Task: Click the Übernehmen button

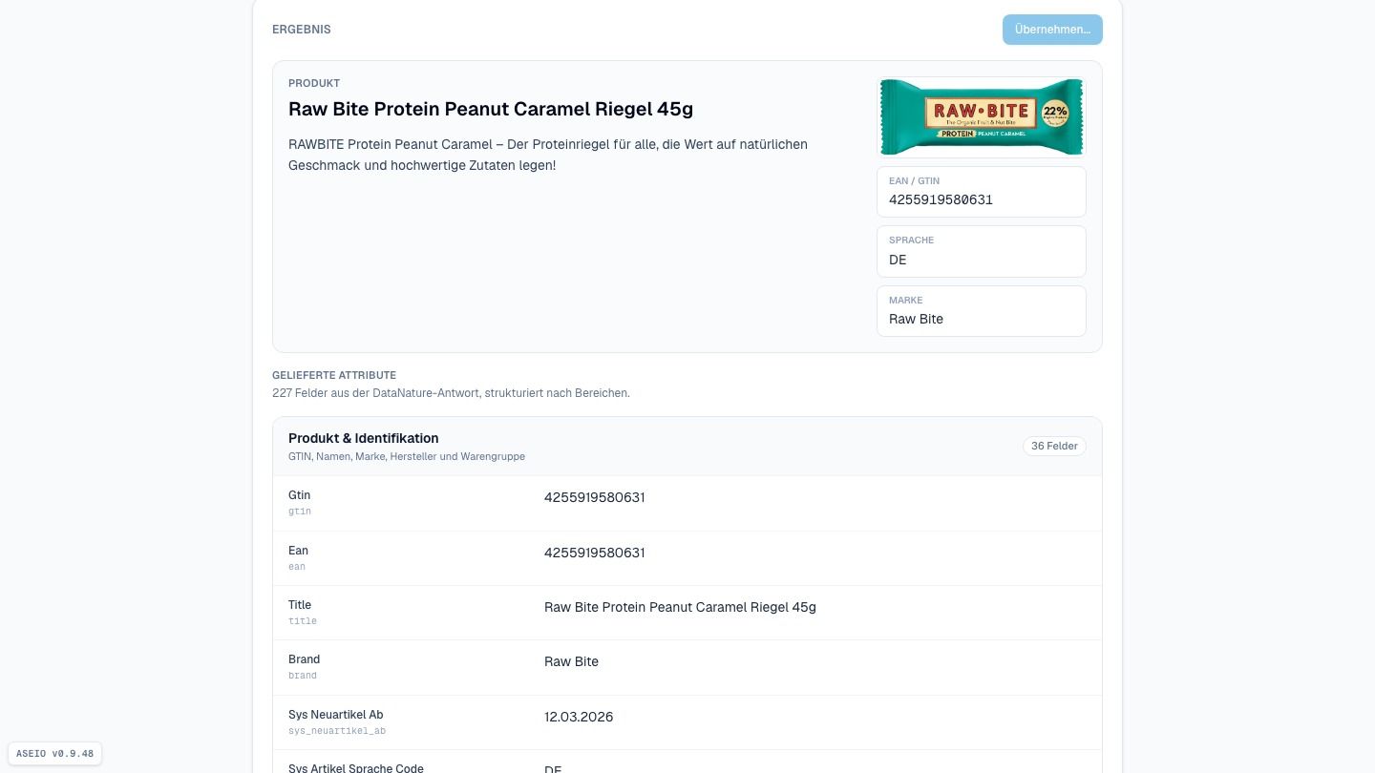Action: (1052, 30)
